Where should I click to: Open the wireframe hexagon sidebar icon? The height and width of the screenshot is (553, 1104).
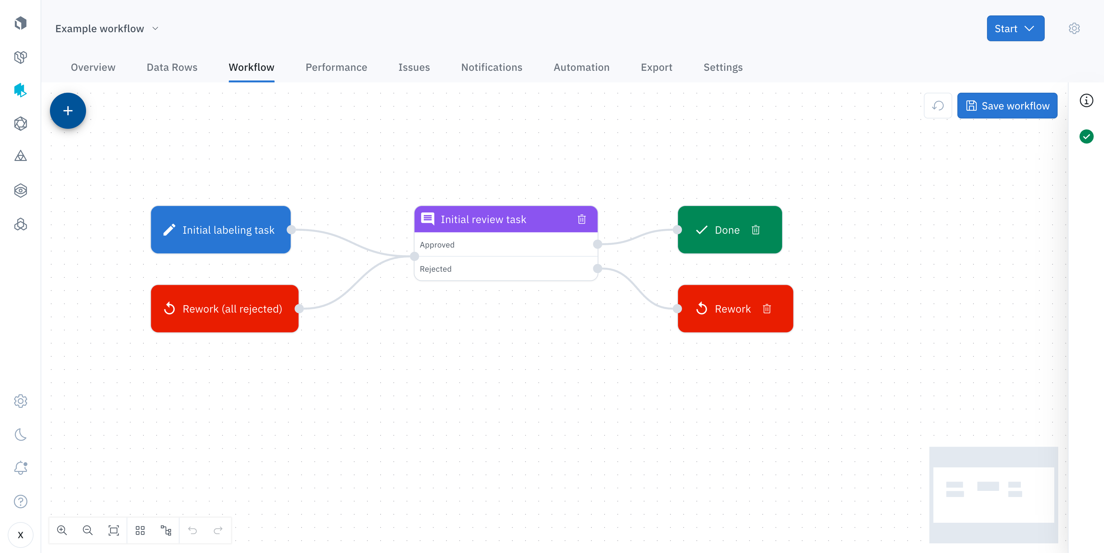coord(20,124)
